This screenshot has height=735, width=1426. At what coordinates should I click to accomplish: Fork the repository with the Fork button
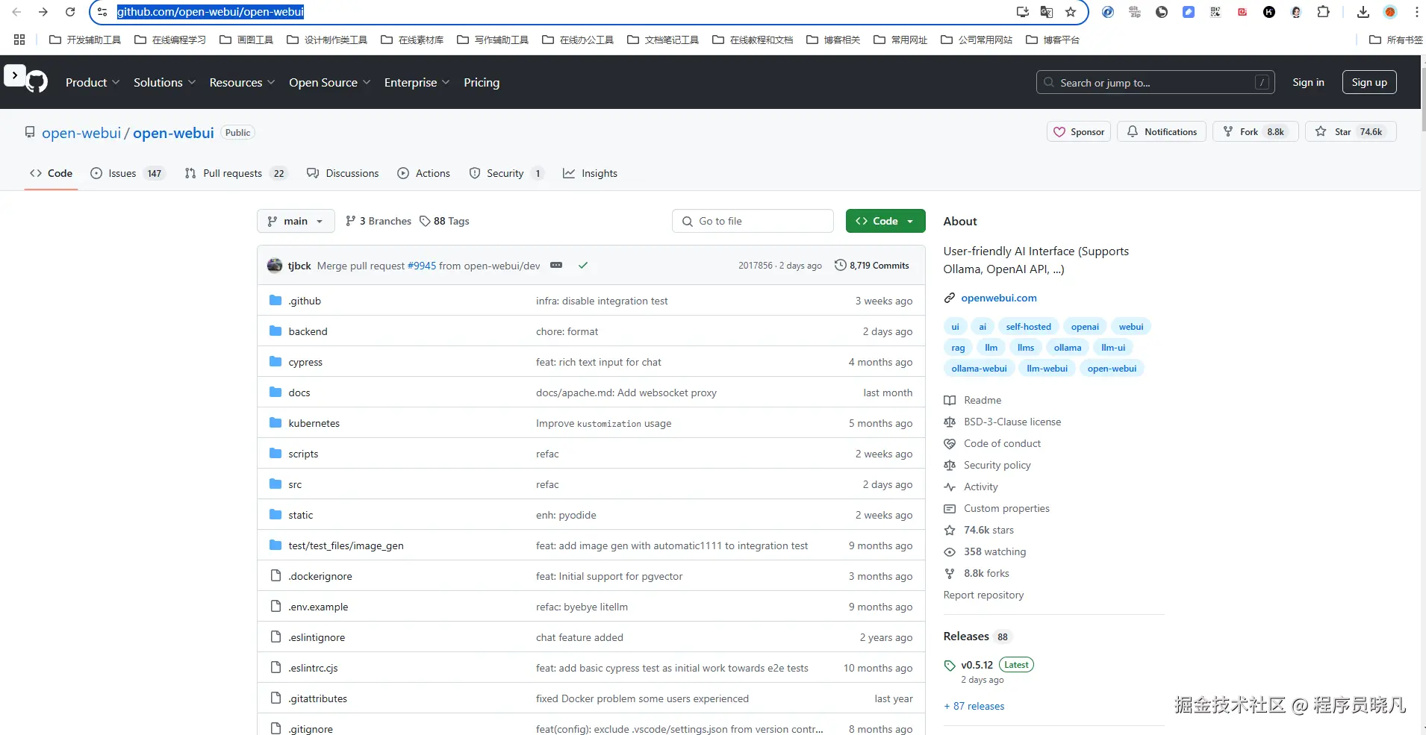click(x=1256, y=132)
